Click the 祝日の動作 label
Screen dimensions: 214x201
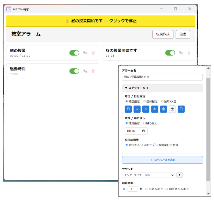[132, 140]
